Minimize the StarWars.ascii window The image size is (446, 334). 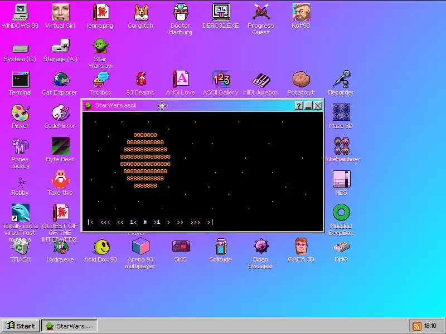[x=308, y=106]
